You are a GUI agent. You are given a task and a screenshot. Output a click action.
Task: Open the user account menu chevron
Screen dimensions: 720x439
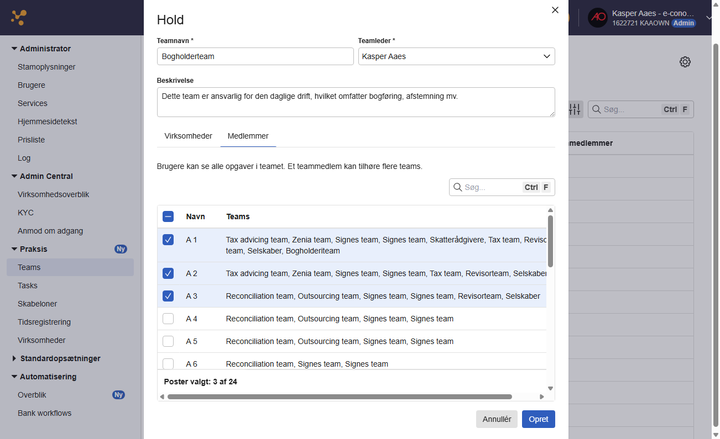click(709, 18)
